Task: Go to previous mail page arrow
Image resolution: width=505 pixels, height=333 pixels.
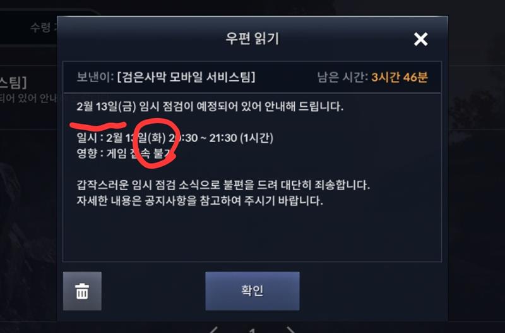Action: (213, 330)
